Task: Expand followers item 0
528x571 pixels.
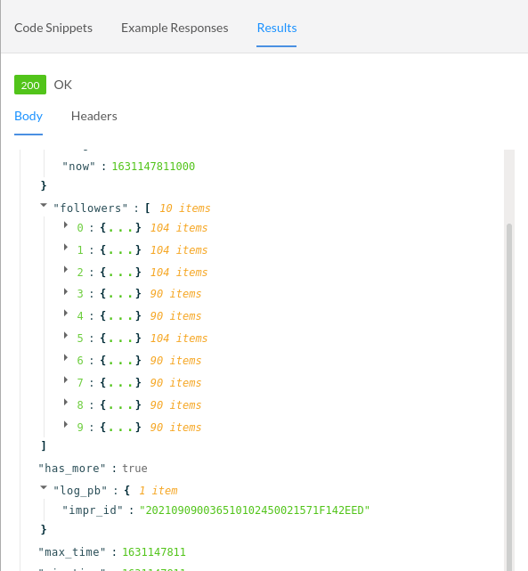Action: 66,225
